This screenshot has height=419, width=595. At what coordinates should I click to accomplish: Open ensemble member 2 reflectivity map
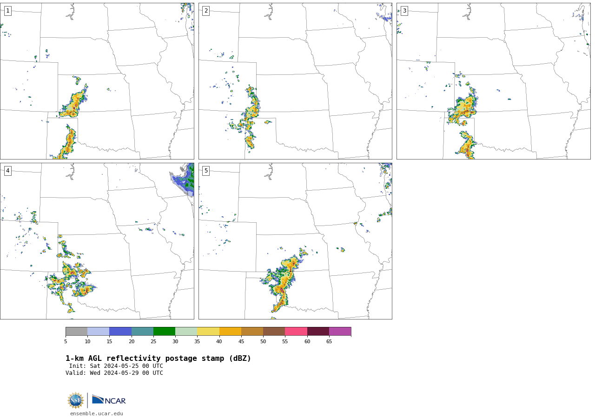click(x=295, y=81)
